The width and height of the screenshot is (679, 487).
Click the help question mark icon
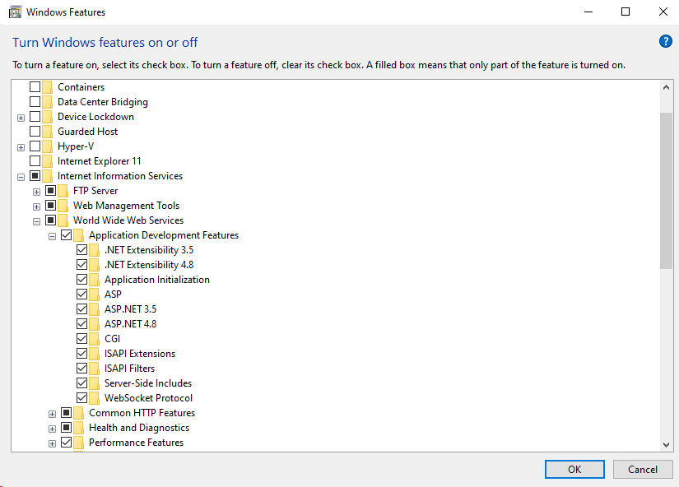tap(665, 42)
